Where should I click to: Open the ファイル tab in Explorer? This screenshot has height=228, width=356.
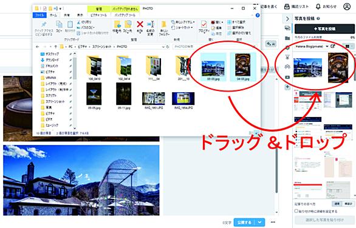tap(39, 15)
